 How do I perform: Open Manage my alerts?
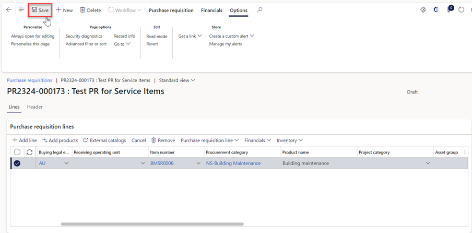click(226, 44)
